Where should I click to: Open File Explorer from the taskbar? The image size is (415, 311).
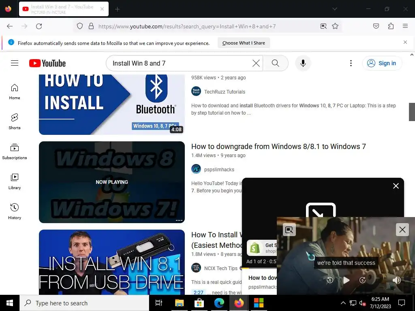tap(179, 303)
